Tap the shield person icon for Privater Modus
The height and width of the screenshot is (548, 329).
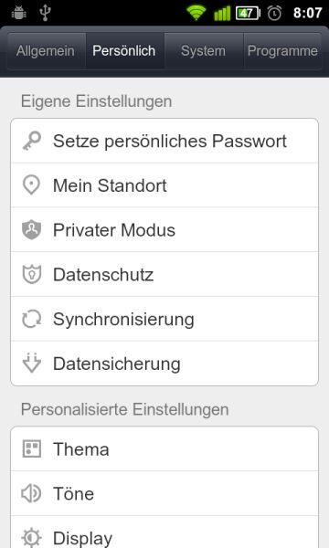click(x=31, y=229)
